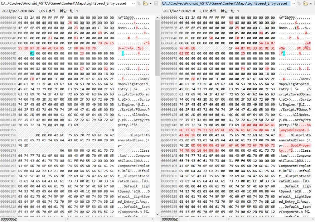315x222 pixels.
Task: Expand the right file path history dropdown
Action: [293, 3]
